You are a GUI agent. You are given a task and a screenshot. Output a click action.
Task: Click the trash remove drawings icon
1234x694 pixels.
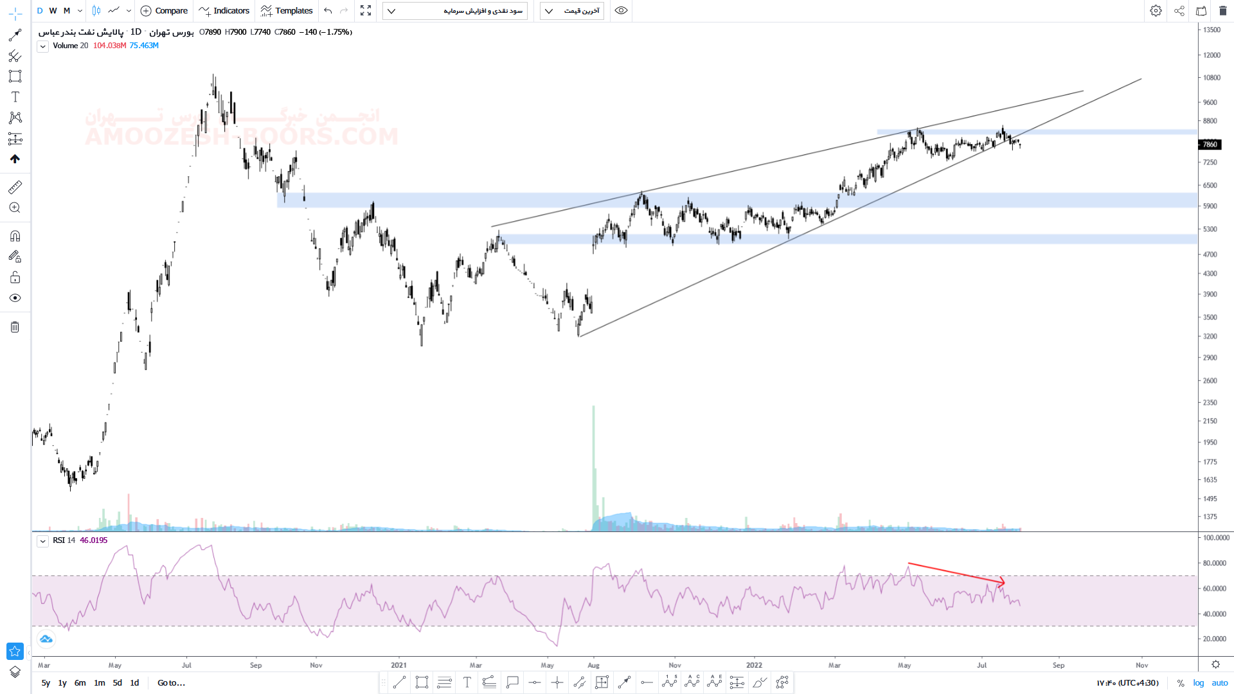tap(15, 327)
